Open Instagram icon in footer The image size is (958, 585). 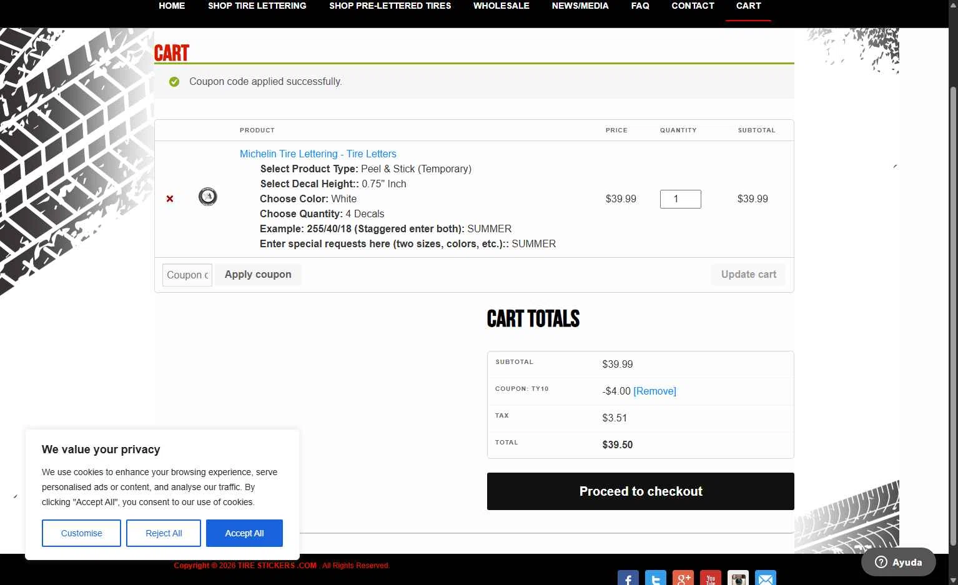point(738,578)
